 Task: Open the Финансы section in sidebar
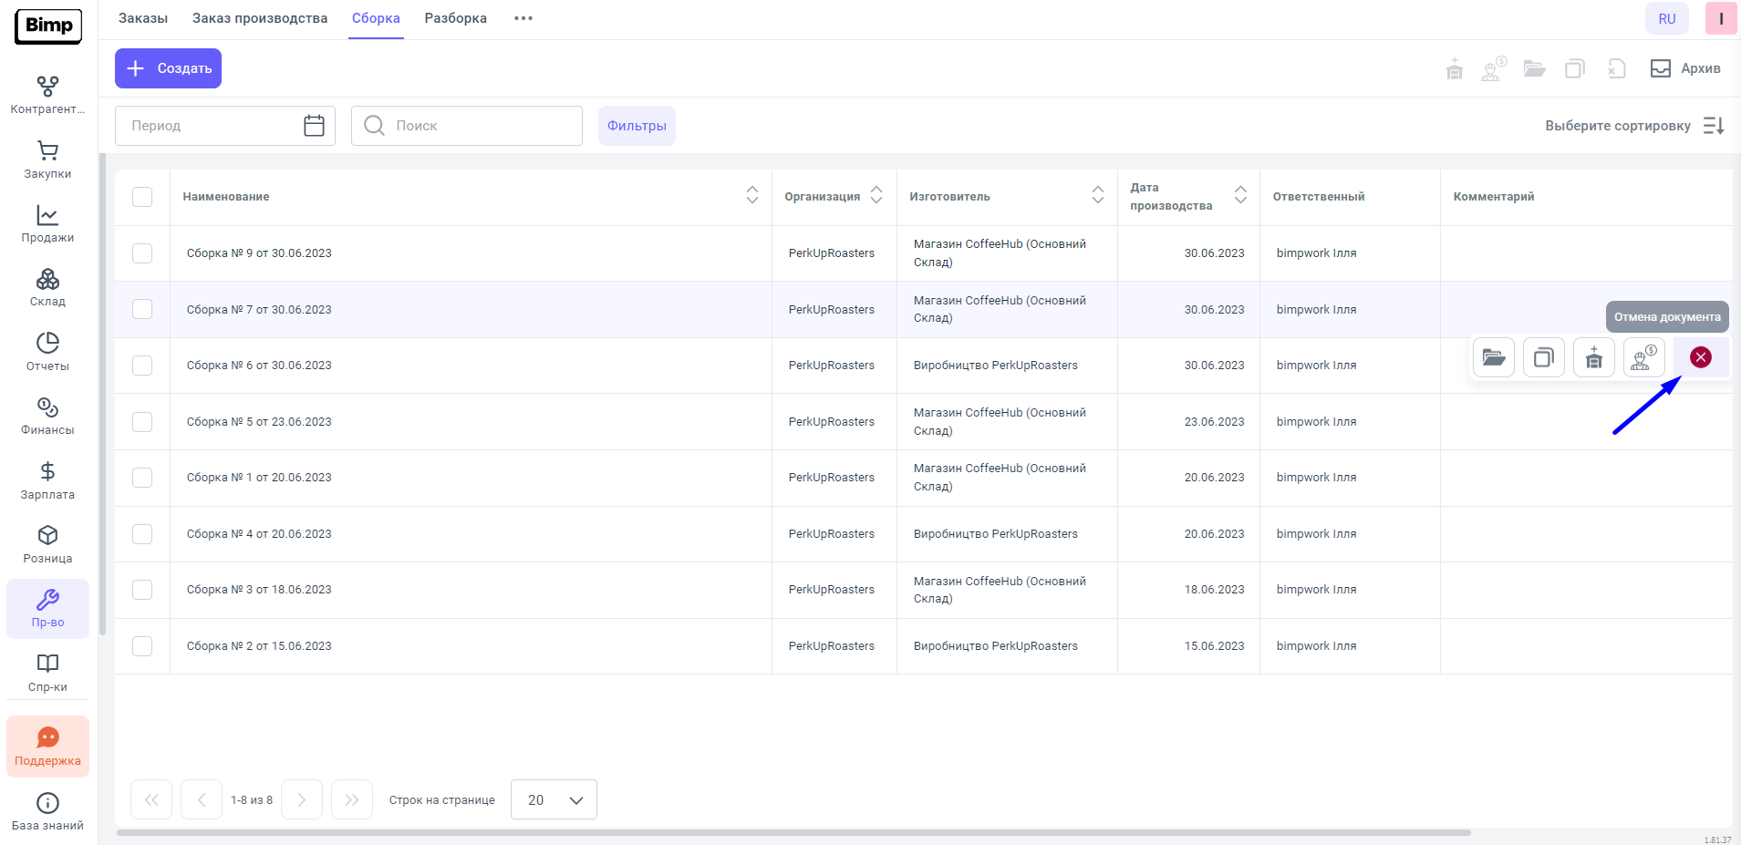pyautogui.click(x=47, y=416)
